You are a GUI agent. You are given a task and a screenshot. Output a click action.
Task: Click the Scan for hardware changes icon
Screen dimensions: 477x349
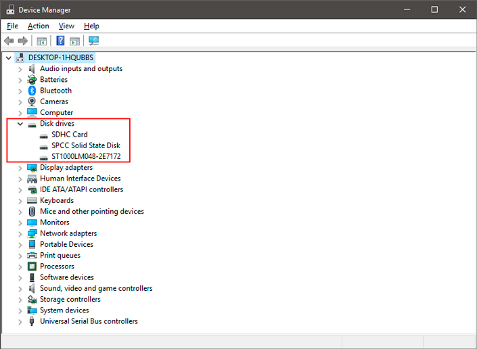[93, 41]
